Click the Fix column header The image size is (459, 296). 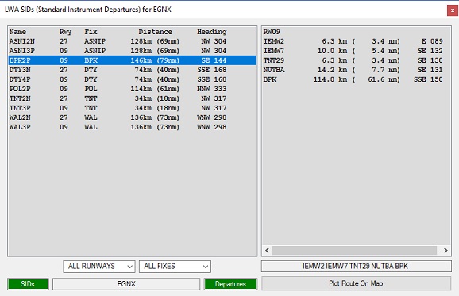click(91, 32)
